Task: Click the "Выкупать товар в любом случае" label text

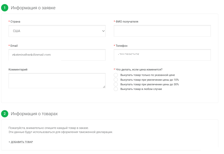Action: pyautogui.click(x=141, y=89)
